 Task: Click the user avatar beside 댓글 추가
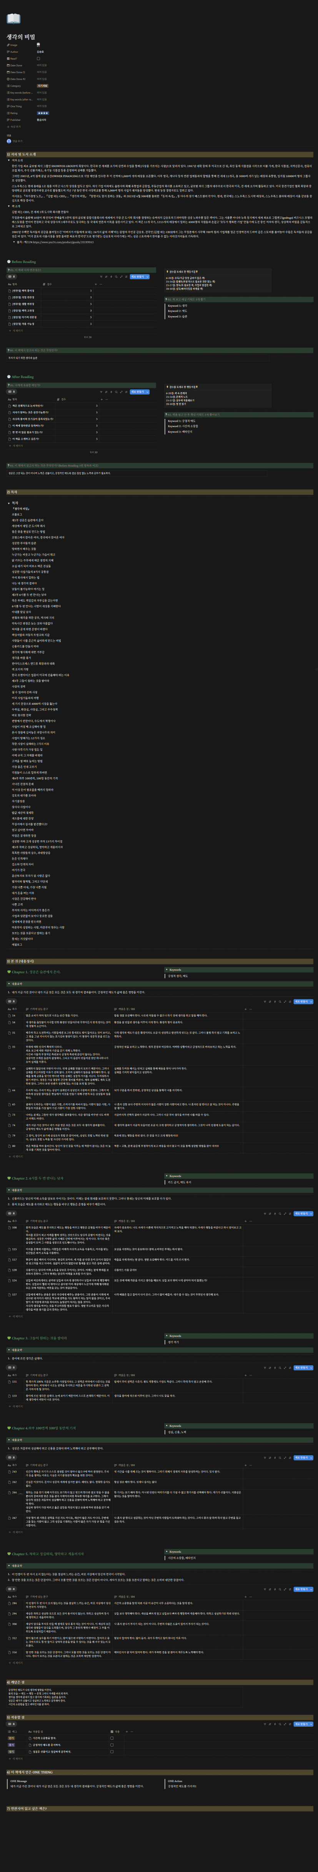tap(10, 141)
